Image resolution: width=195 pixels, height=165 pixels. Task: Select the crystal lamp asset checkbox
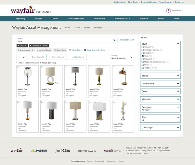(x=18, y=67)
